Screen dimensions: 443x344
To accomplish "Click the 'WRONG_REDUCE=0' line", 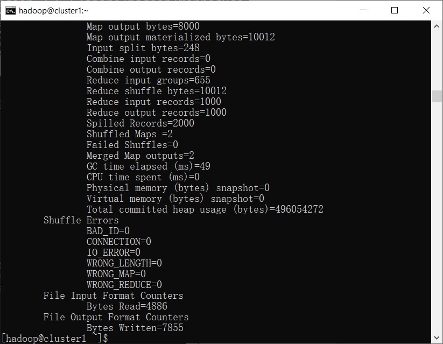I will [124, 285].
